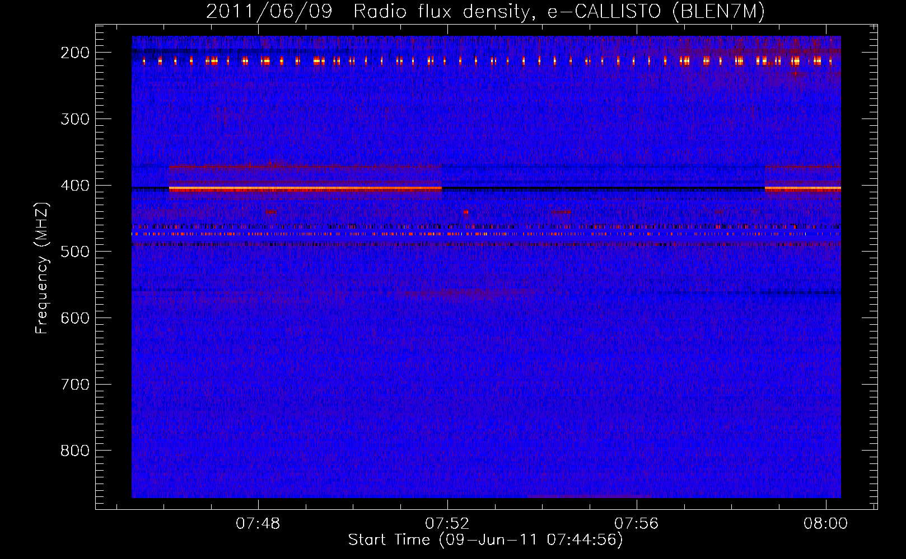The height and width of the screenshot is (559, 906).
Task: Click the 500 frequency tick label
Action: 75,252
